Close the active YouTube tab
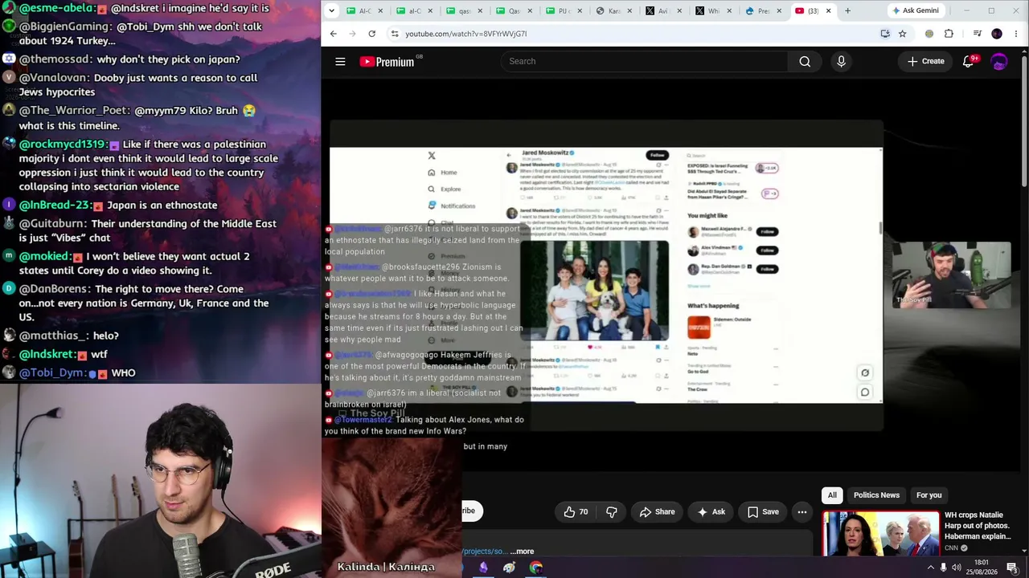This screenshot has width=1029, height=578. point(827,10)
